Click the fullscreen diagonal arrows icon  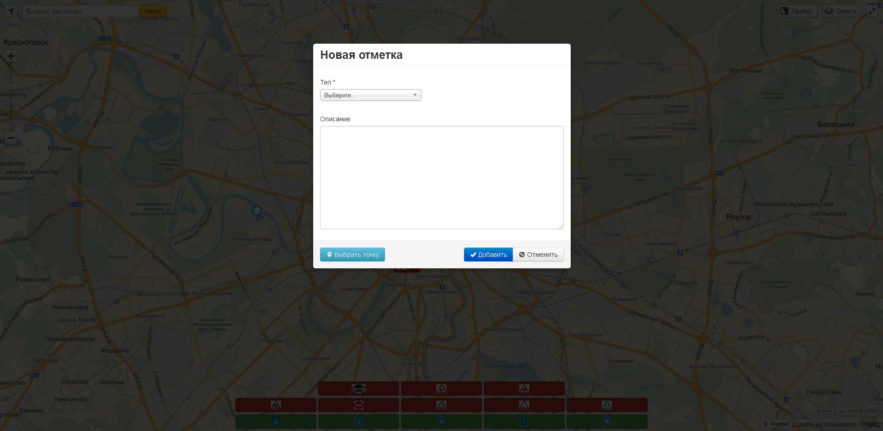tap(872, 11)
